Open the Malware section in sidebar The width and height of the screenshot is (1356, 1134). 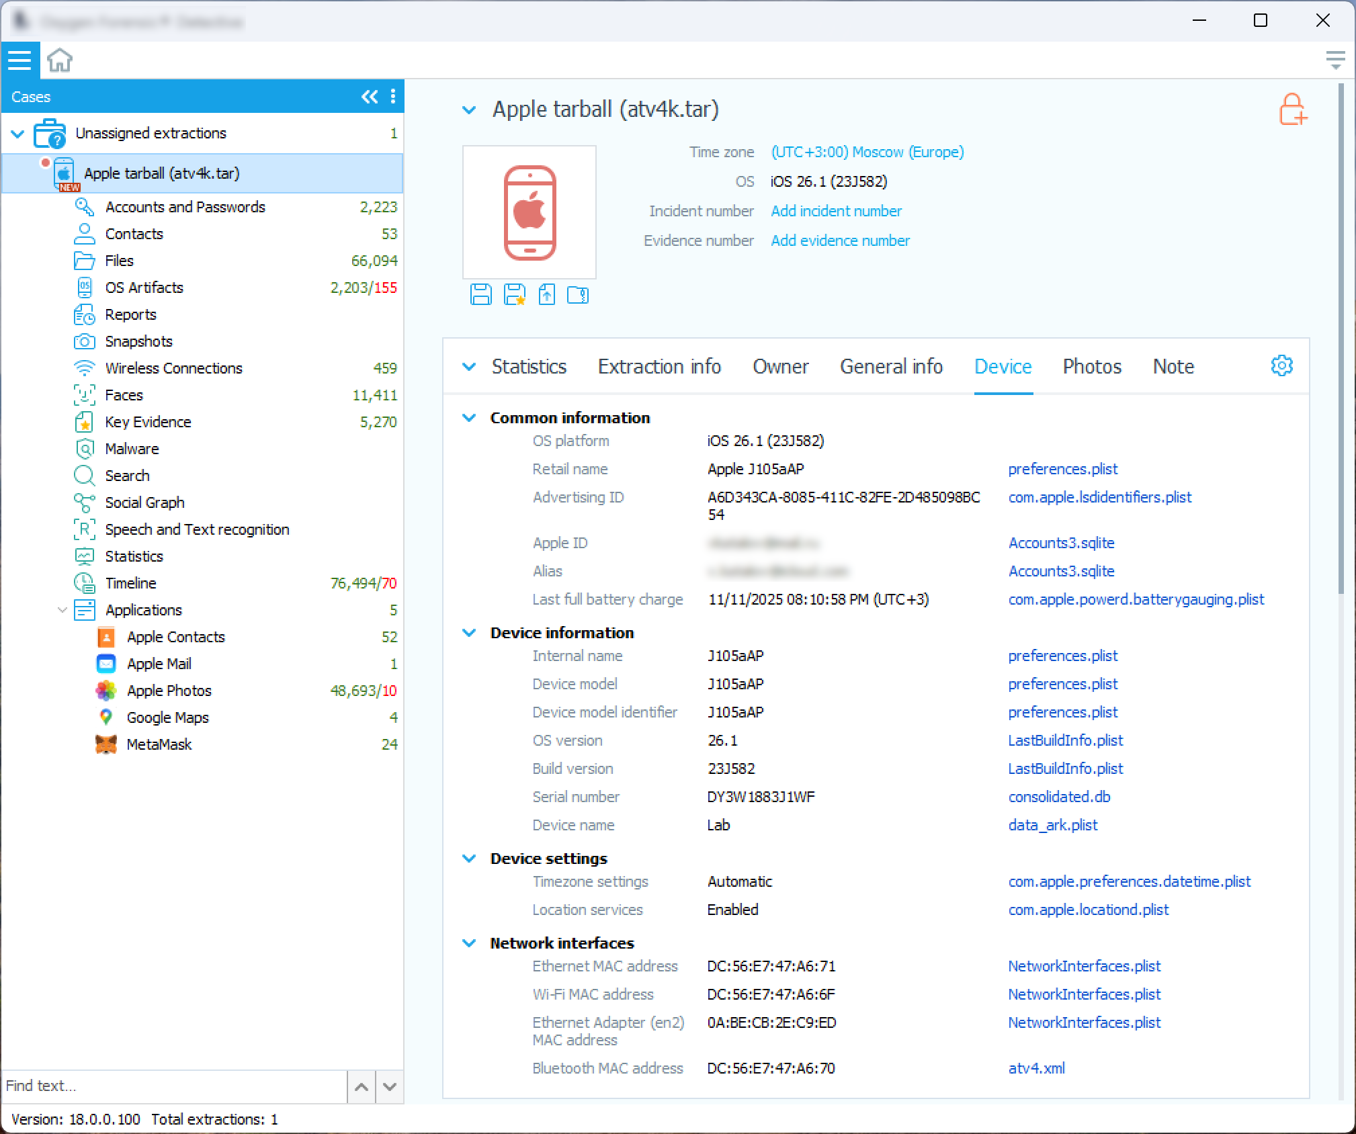(x=132, y=449)
